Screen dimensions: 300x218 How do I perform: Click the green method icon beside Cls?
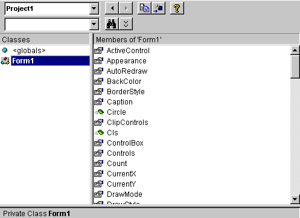[99, 132]
